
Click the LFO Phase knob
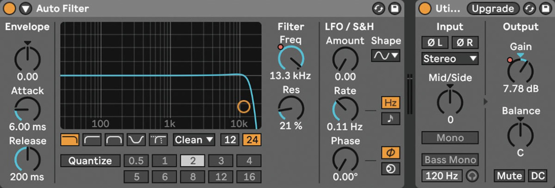pos(345,160)
